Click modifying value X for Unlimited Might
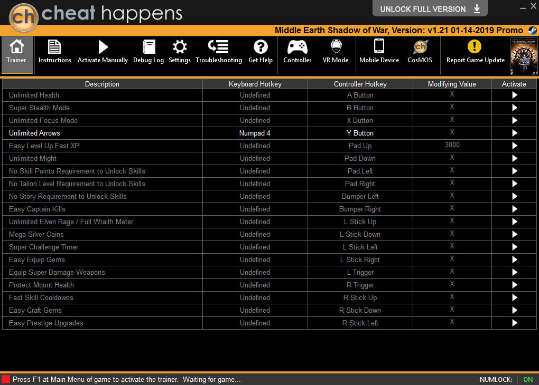539x385 pixels. point(452,158)
